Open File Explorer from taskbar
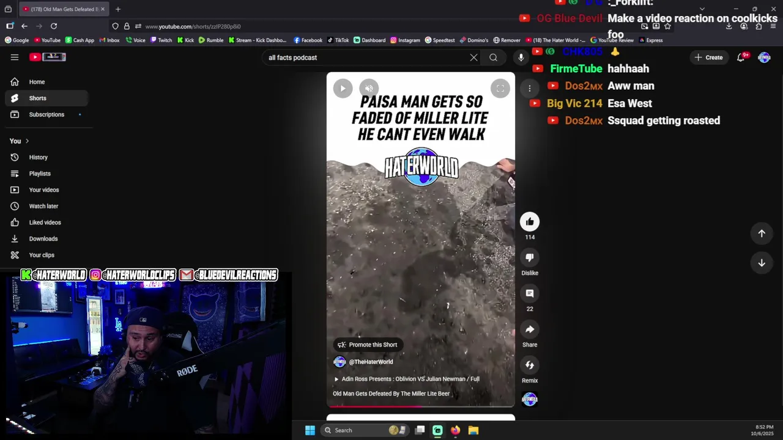The image size is (783, 440). [x=473, y=430]
